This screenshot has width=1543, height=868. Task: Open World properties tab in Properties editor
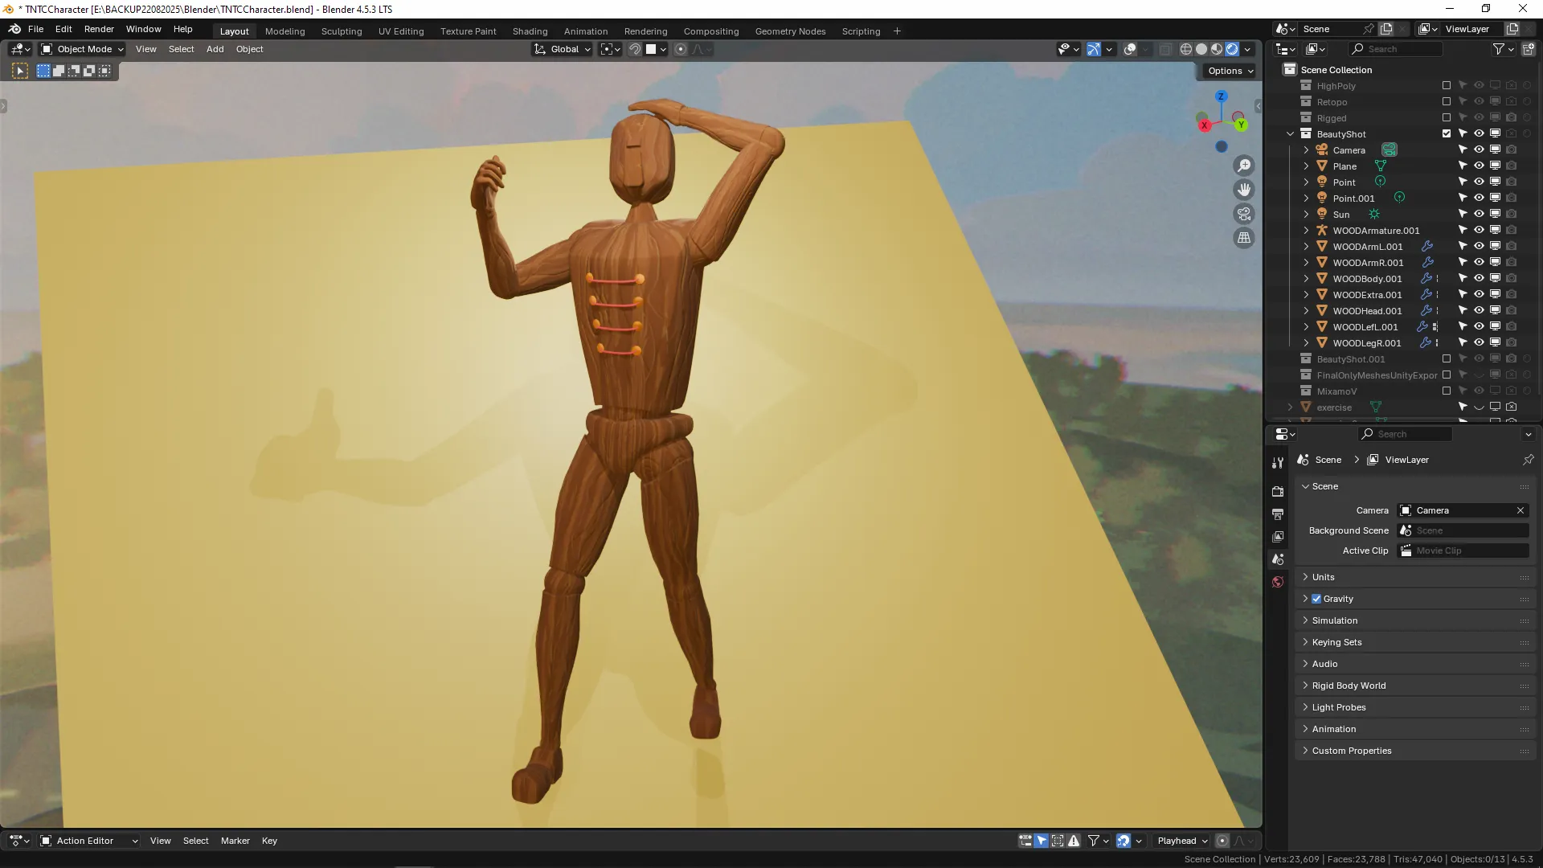[1278, 581]
